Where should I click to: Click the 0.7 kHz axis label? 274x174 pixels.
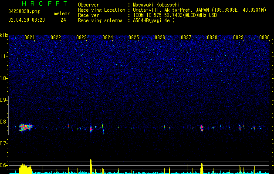click(x=3, y=144)
